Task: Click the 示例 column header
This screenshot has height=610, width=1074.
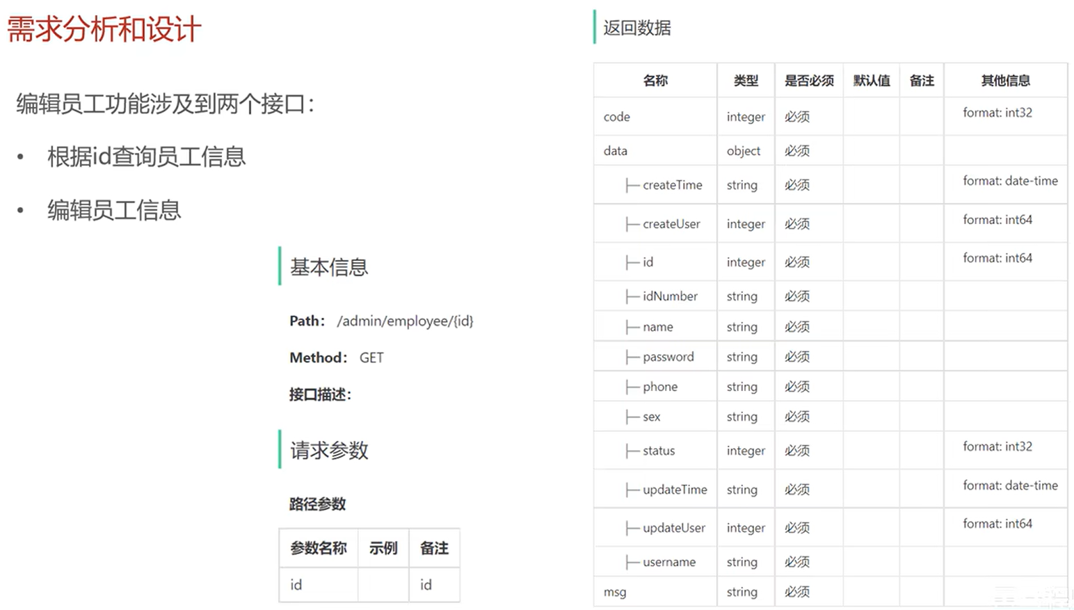Action: [x=383, y=548]
